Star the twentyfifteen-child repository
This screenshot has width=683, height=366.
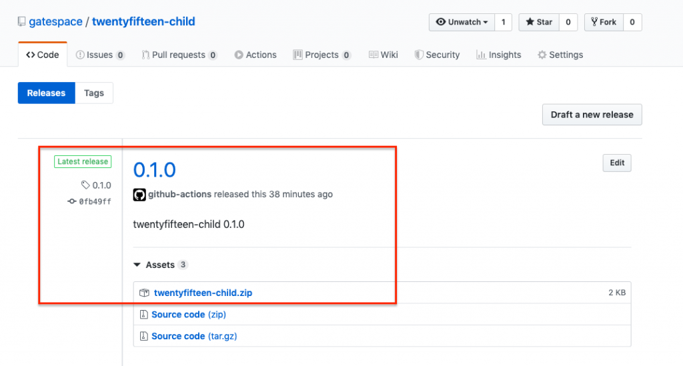pyautogui.click(x=539, y=22)
